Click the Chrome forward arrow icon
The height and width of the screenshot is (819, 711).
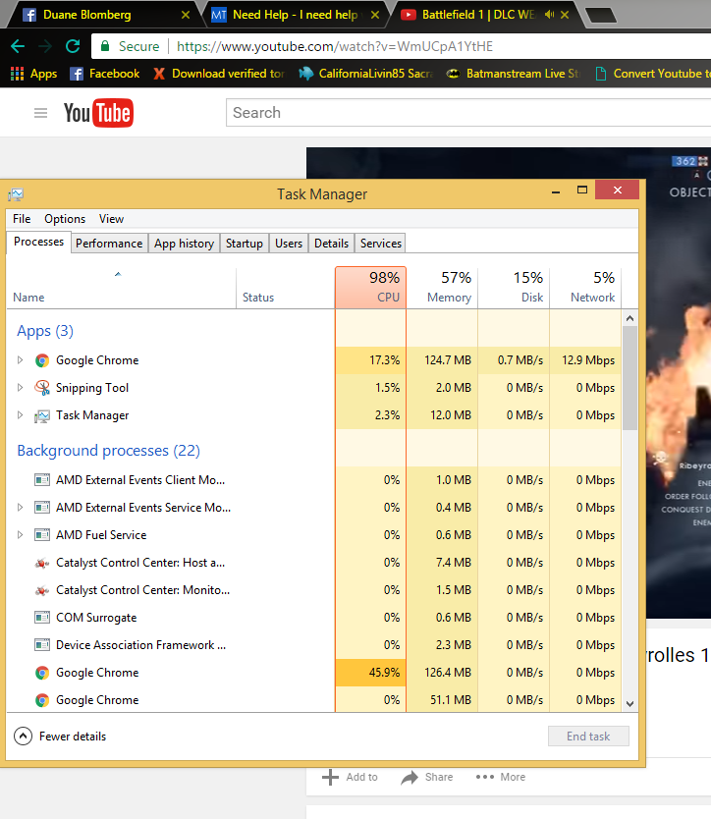point(45,46)
